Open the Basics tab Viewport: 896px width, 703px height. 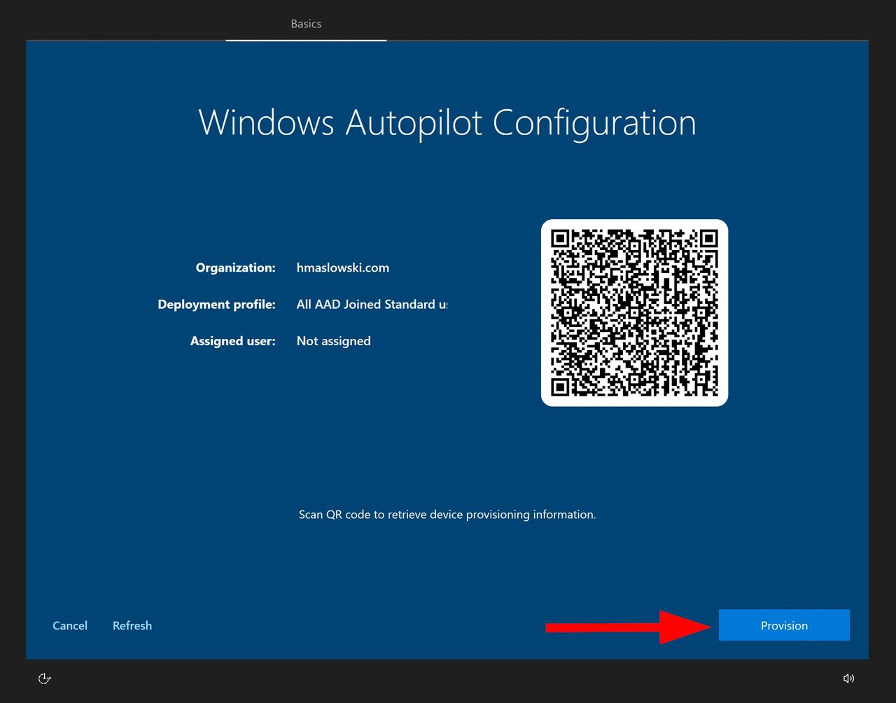click(x=306, y=24)
